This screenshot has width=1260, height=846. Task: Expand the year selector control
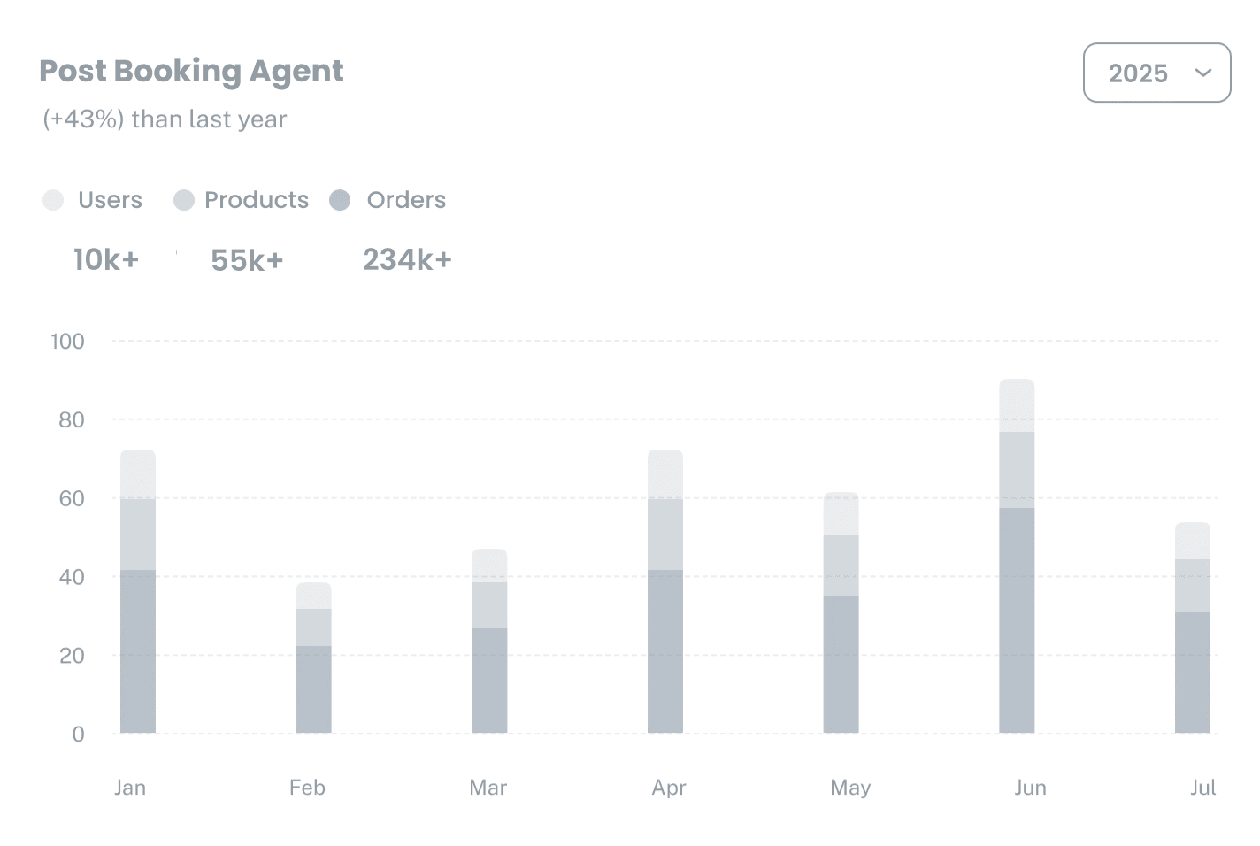pos(1156,73)
